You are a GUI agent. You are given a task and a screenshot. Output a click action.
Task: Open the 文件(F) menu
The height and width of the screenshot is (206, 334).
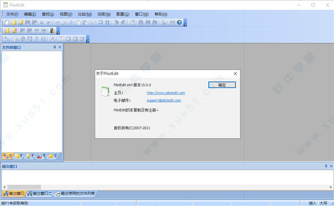pos(12,14)
